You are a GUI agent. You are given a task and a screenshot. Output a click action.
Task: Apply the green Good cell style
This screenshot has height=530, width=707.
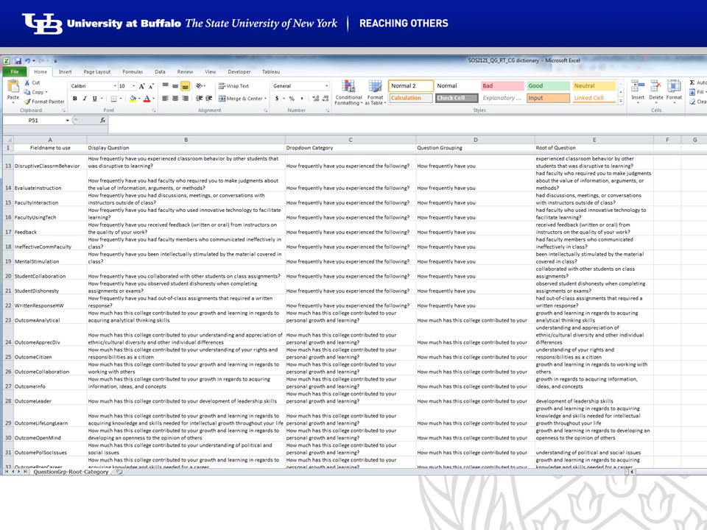(x=548, y=85)
